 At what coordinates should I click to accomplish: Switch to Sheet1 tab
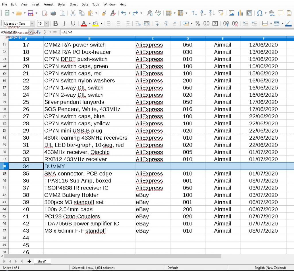42,262
